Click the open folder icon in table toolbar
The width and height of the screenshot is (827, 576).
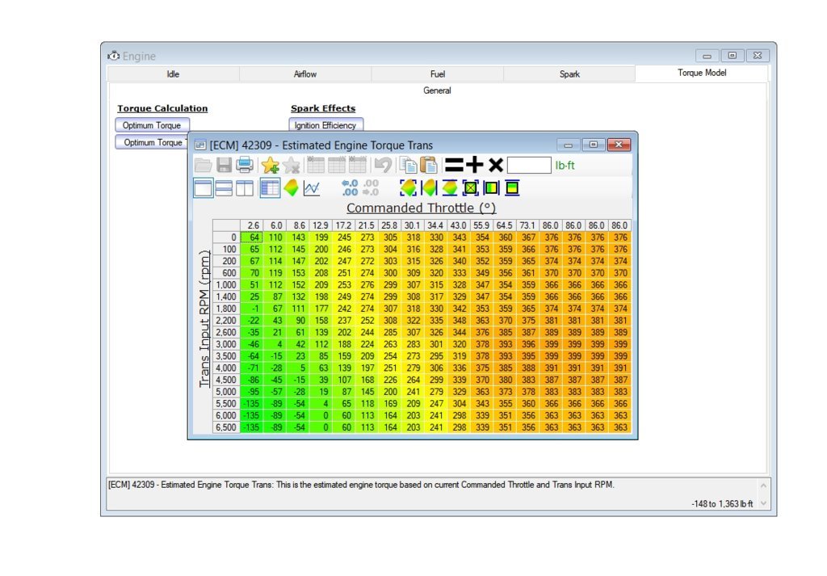203,165
